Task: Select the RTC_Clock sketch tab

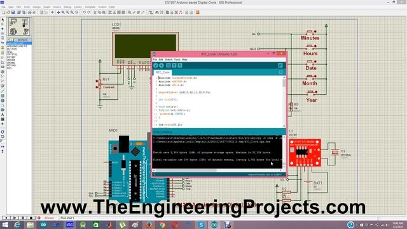Action: [x=163, y=73]
